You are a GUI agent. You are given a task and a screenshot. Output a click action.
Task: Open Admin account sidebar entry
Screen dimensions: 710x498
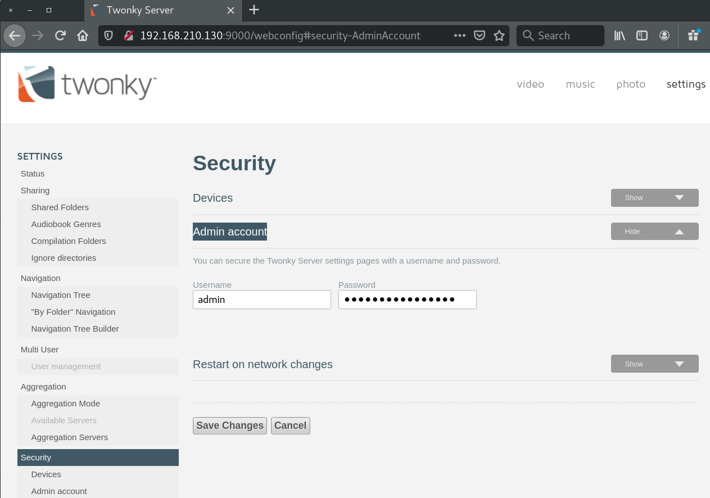59,491
